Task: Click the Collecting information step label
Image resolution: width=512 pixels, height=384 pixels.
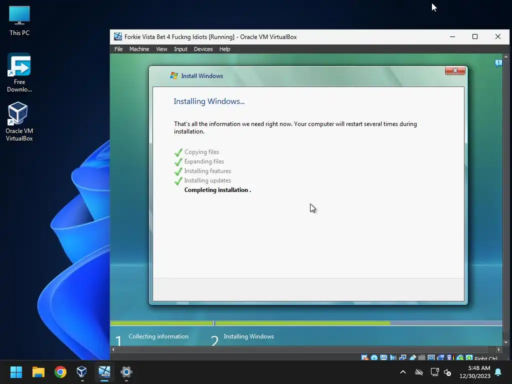Action: [x=158, y=336]
